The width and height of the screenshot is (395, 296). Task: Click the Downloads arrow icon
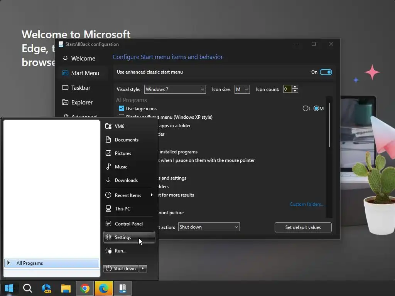click(x=108, y=180)
